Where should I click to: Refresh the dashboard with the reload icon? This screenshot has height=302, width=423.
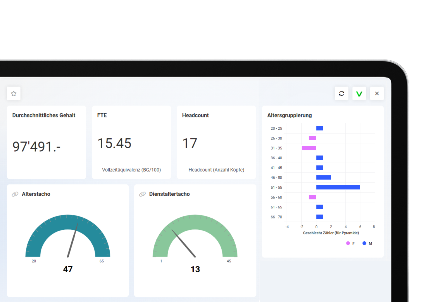[x=341, y=94]
